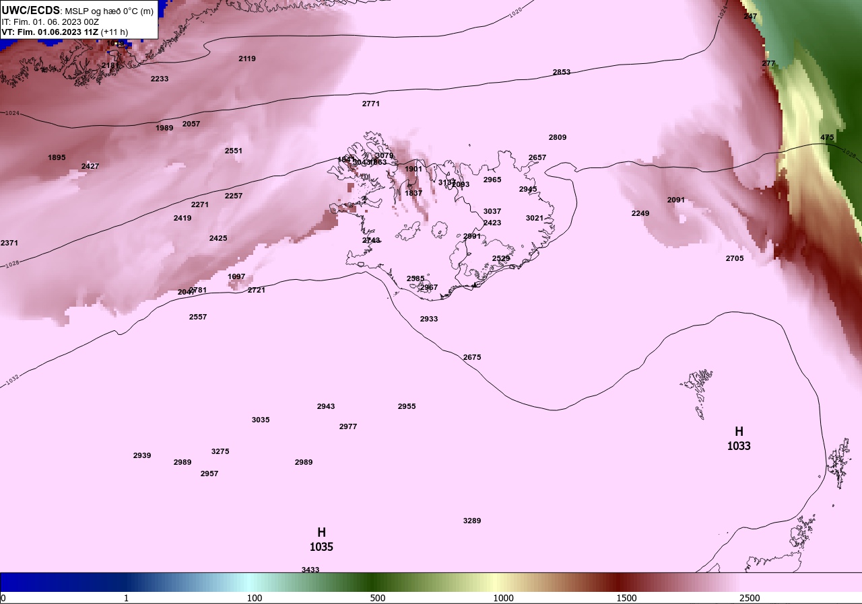Click the value 2423 over Iceland
Viewport: 862px width, 604px height.
coord(492,223)
